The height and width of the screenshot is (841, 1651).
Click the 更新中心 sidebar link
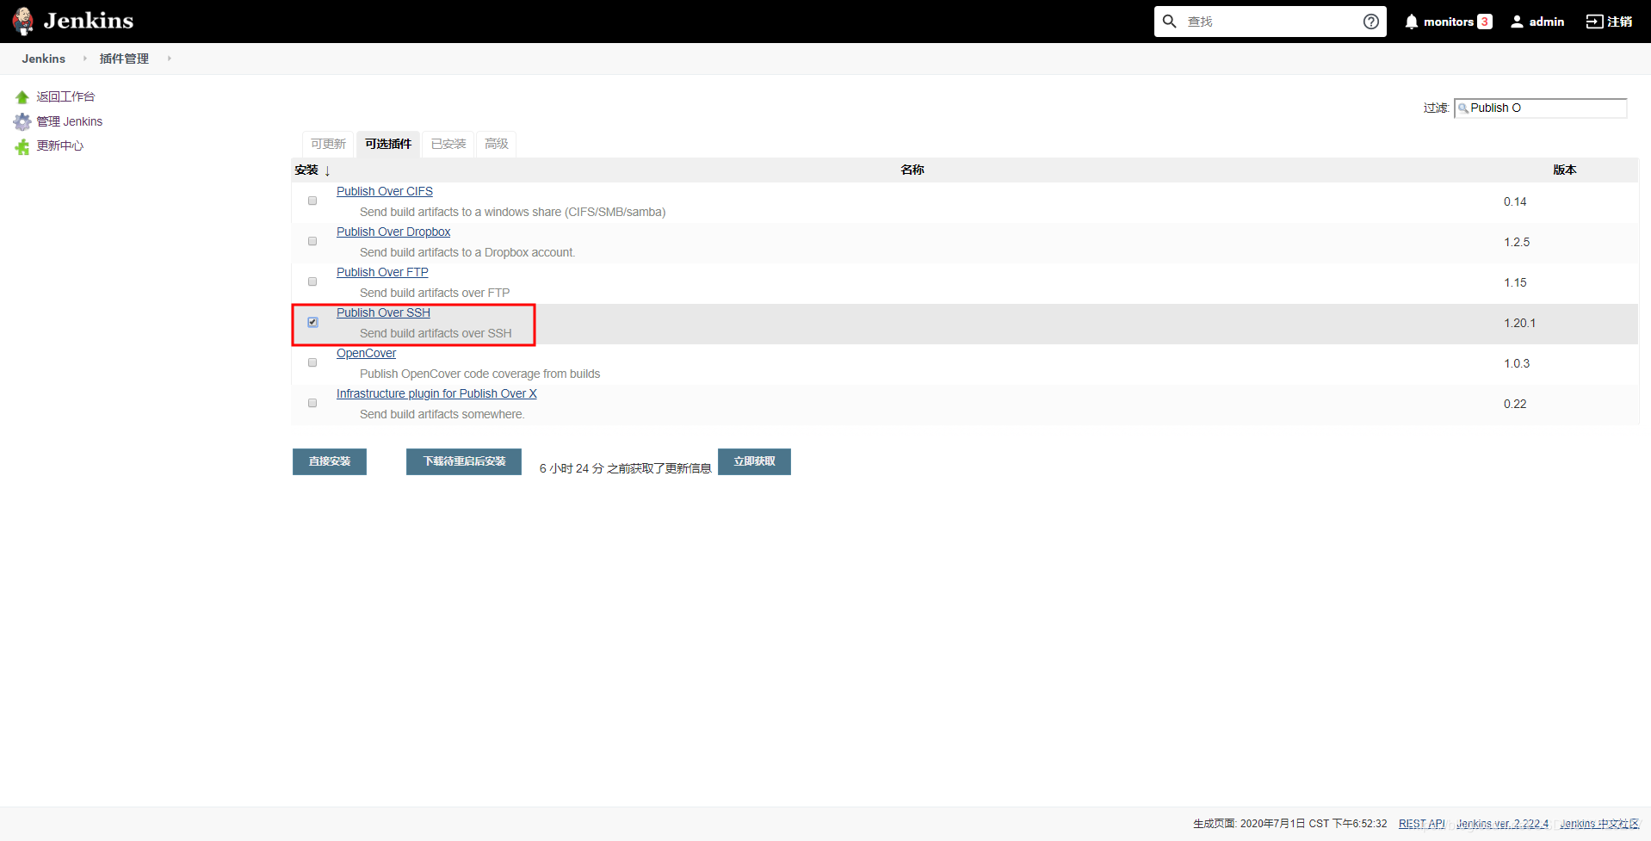point(59,145)
